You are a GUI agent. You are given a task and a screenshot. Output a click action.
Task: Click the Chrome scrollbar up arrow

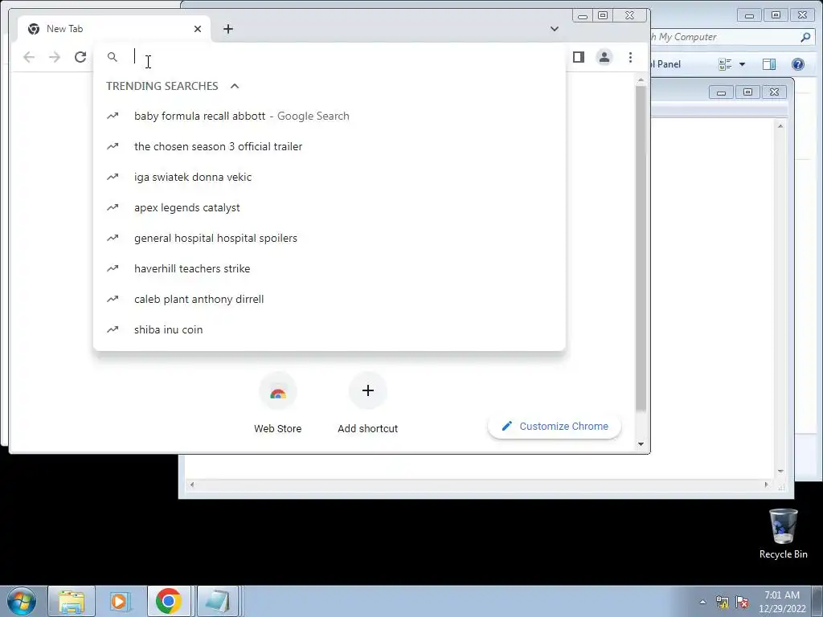641,80
